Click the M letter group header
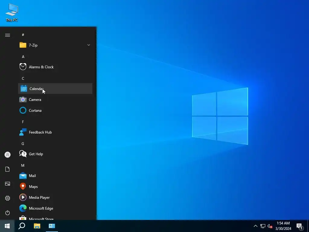 [x=23, y=165]
